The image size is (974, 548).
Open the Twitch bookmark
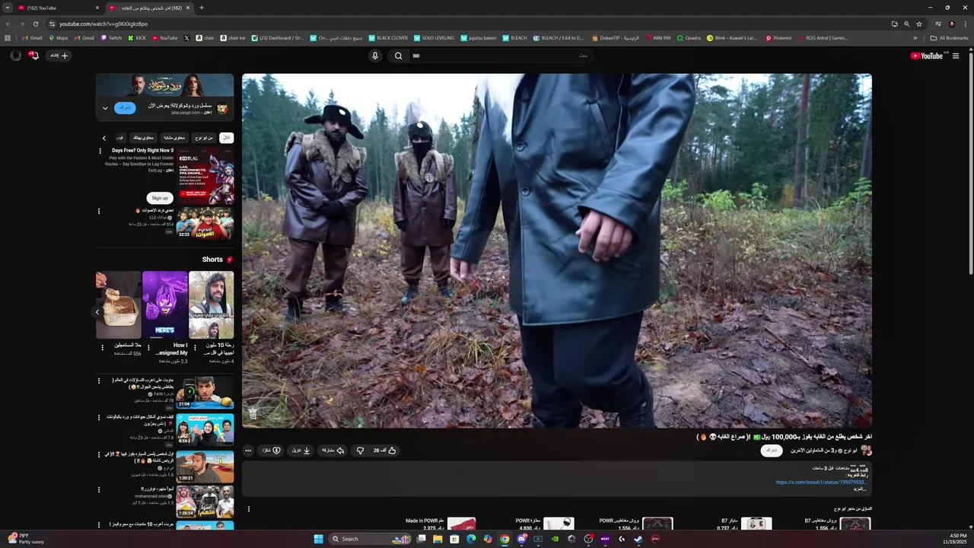pyautogui.click(x=111, y=38)
